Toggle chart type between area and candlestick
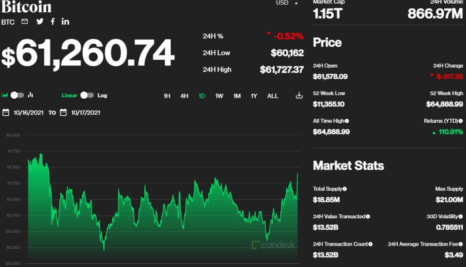Screen dimensions: 466x267 click(x=17, y=95)
